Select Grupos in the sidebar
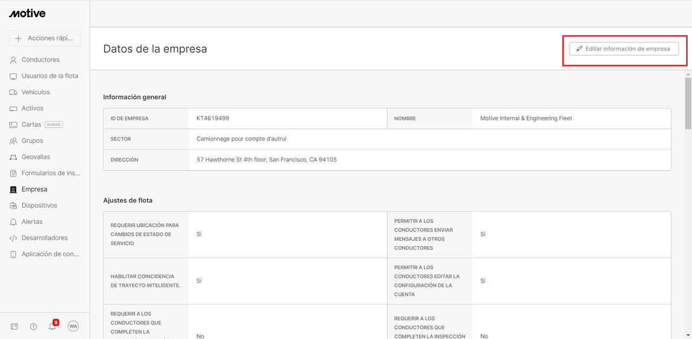 [x=32, y=141]
